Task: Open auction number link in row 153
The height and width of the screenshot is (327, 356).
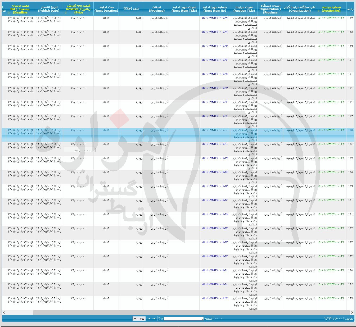Action: (x=331, y=102)
